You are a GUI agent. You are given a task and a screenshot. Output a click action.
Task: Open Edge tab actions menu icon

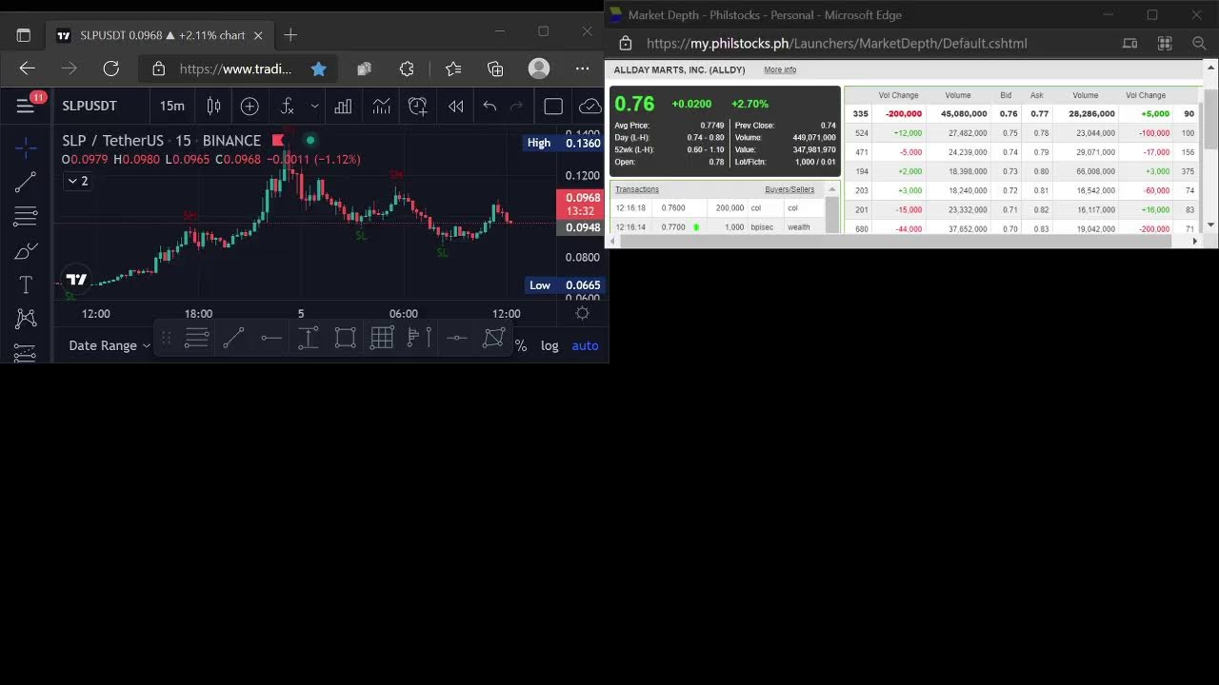(24, 35)
